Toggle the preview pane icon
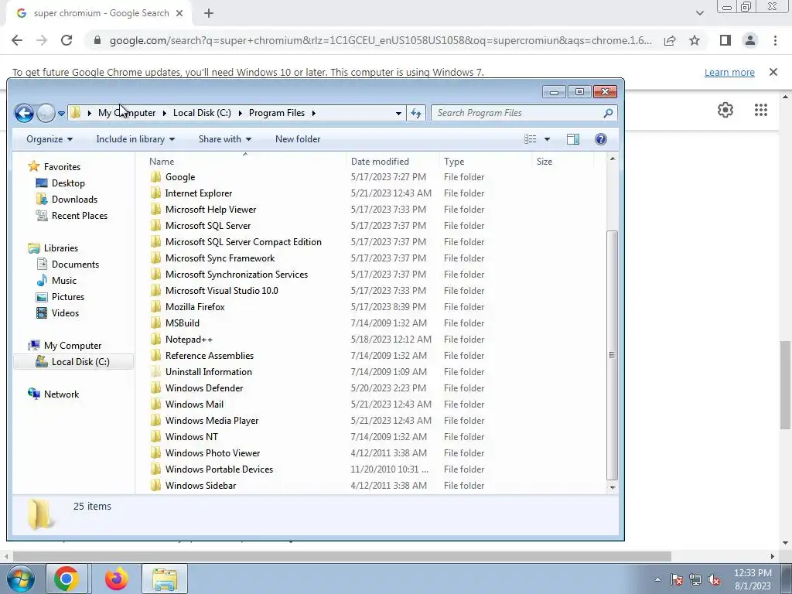The height and width of the screenshot is (594, 792). tap(573, 139)
